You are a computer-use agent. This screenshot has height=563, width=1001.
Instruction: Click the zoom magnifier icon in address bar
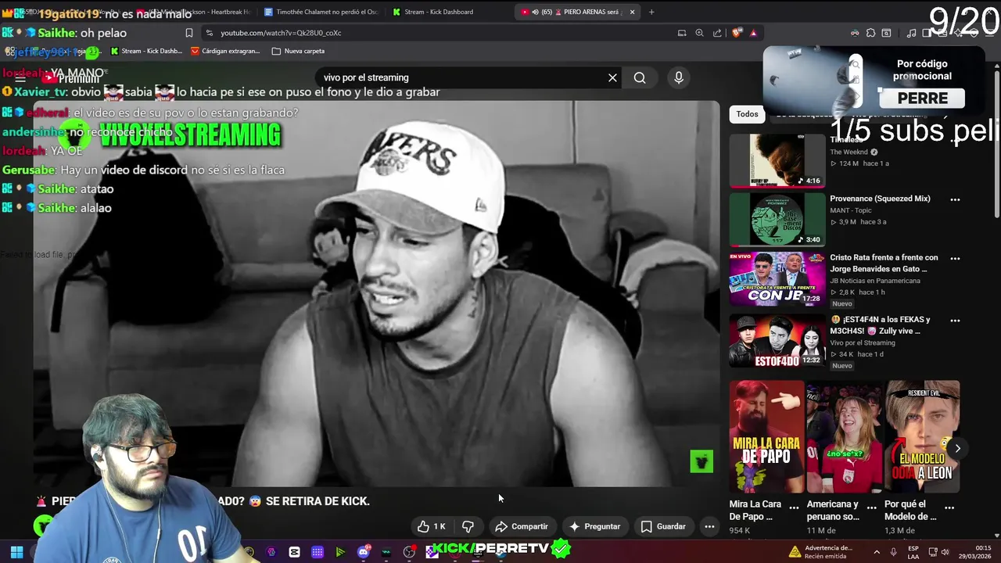(x=699, y=33)
